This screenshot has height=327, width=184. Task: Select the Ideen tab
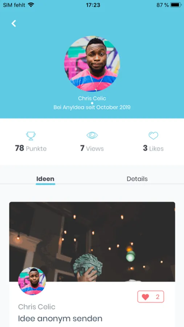(x=45, y=179)
